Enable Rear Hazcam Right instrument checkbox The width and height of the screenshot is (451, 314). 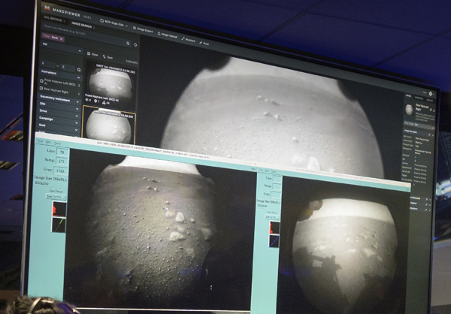(x=41, y=88)
